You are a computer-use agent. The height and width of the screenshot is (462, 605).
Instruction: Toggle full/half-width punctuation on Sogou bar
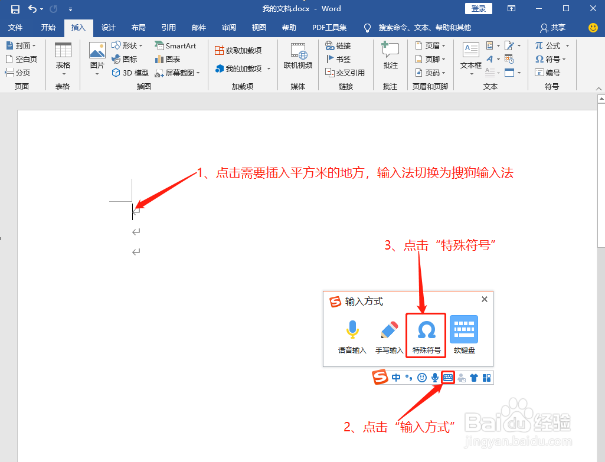408,377
